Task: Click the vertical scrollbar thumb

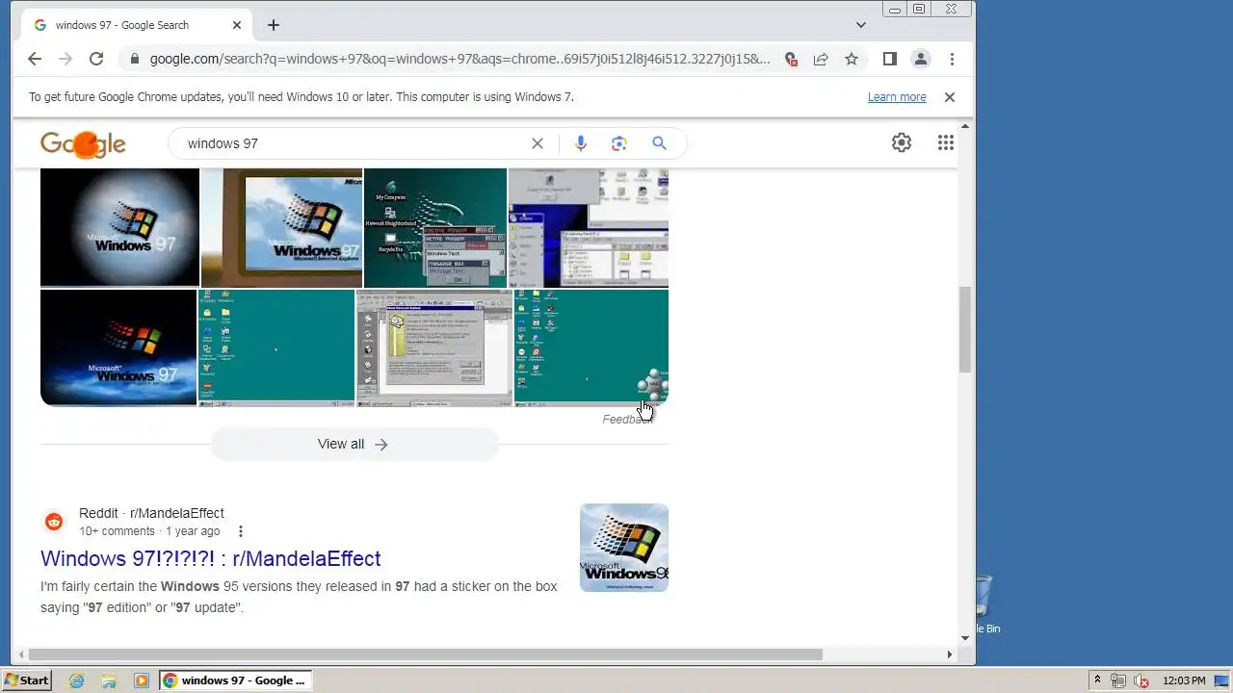Action: (965, 329)
